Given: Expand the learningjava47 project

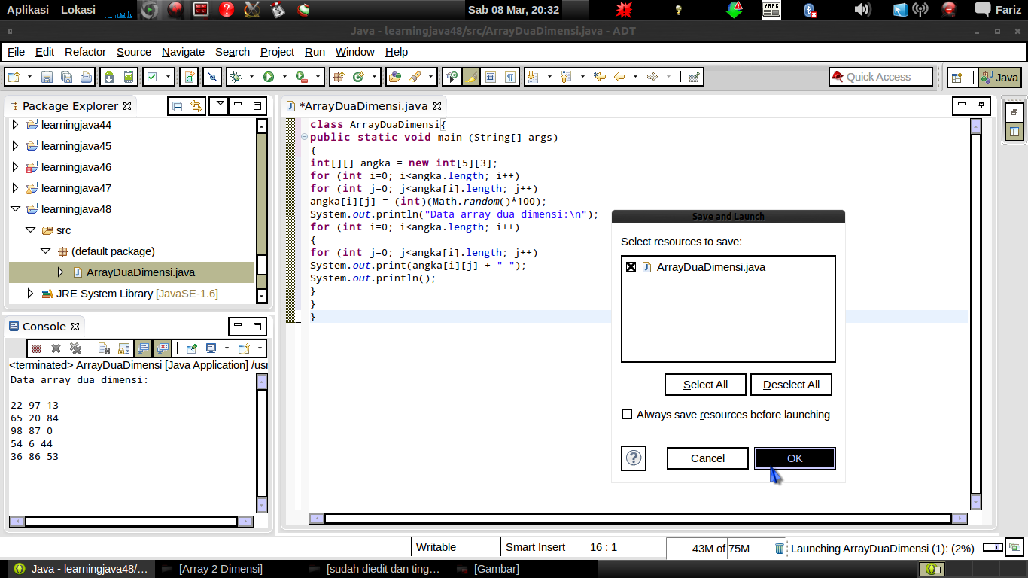Looking at the screenshot, I should click(x=17, y=187).
